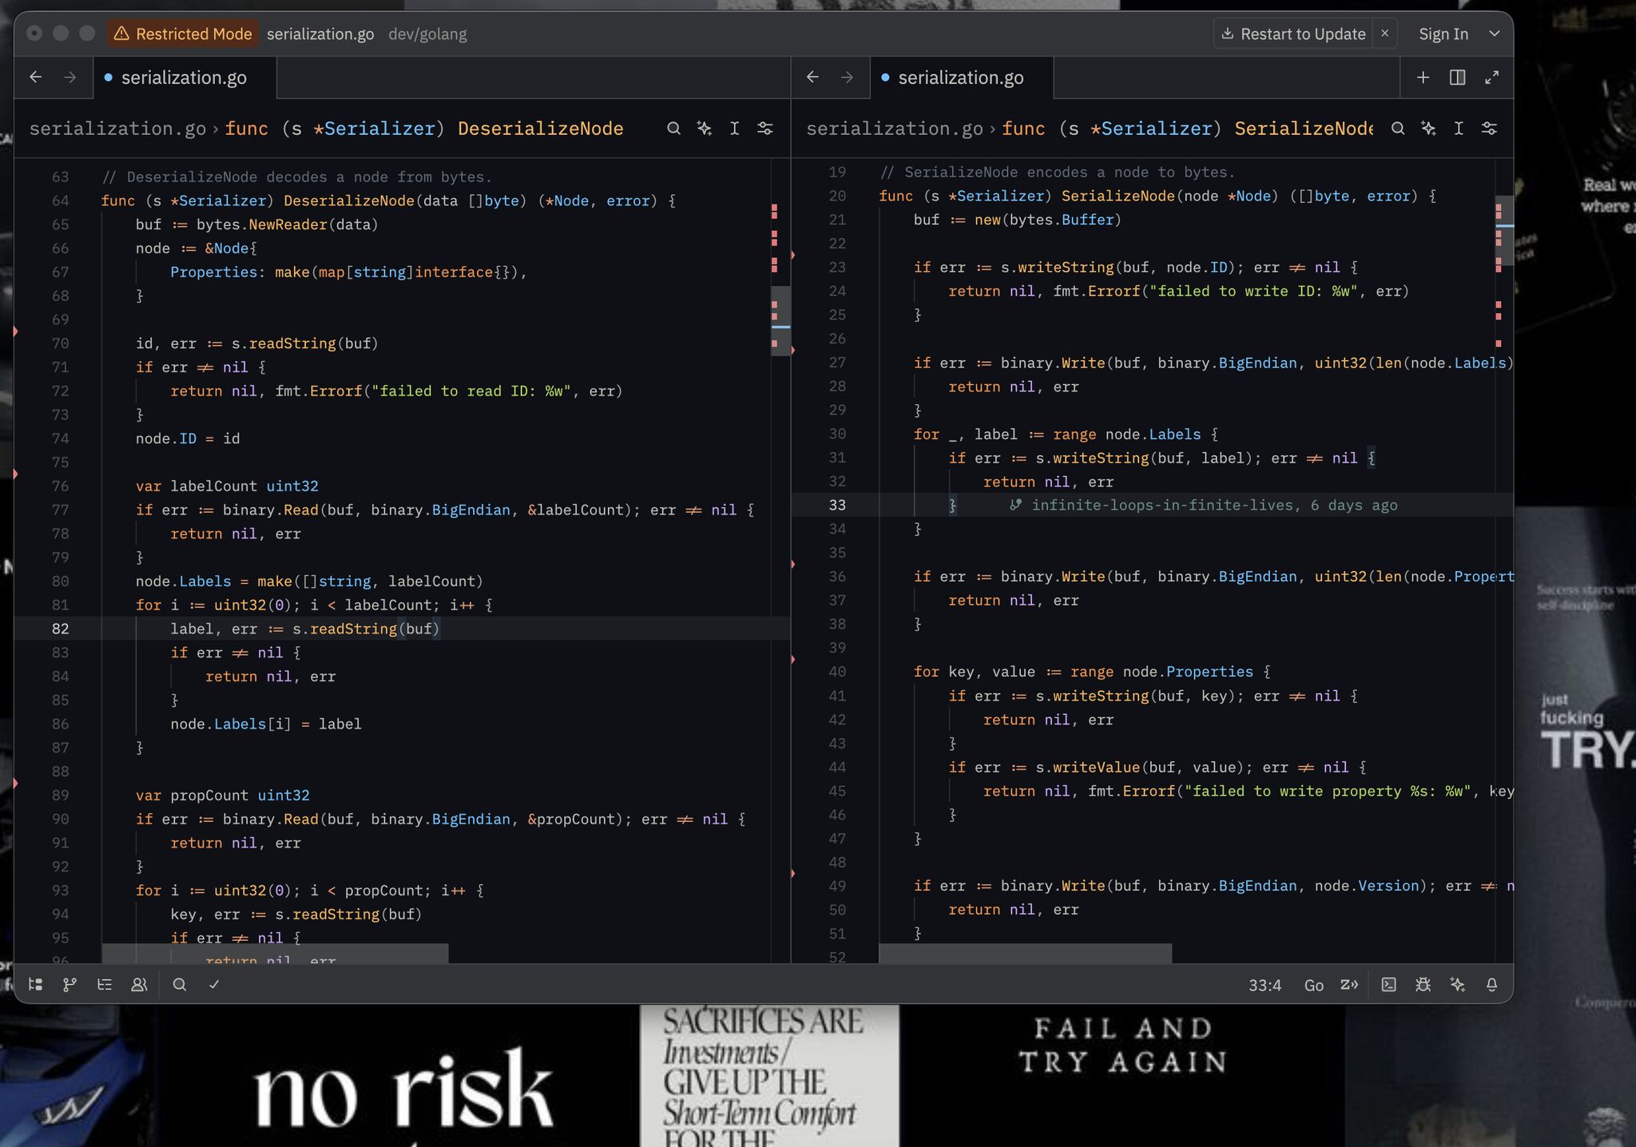Open buffer search in left editor toolbar
1636x1147 pixels.
673,128
